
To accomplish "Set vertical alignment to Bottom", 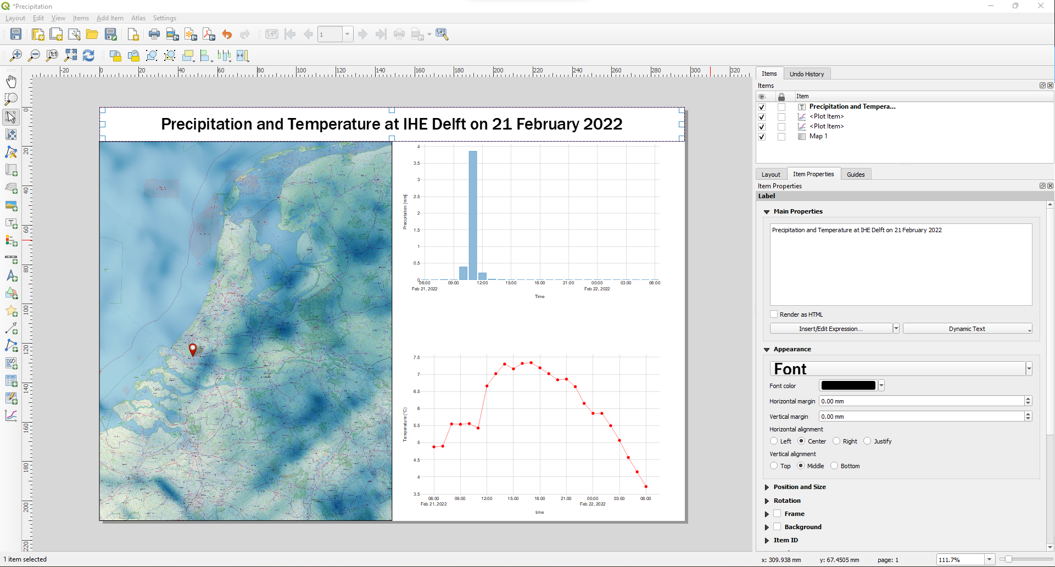I will click(x=834, y=466).
